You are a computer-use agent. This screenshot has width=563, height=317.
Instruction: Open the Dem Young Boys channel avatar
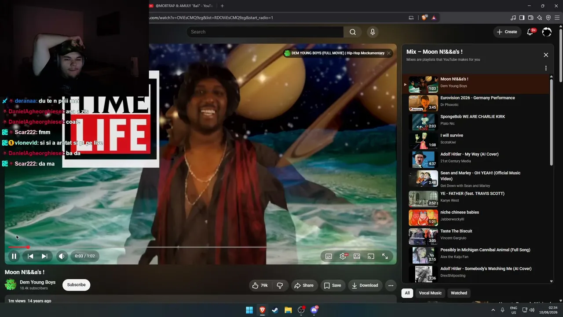click(x=11, y=285)
